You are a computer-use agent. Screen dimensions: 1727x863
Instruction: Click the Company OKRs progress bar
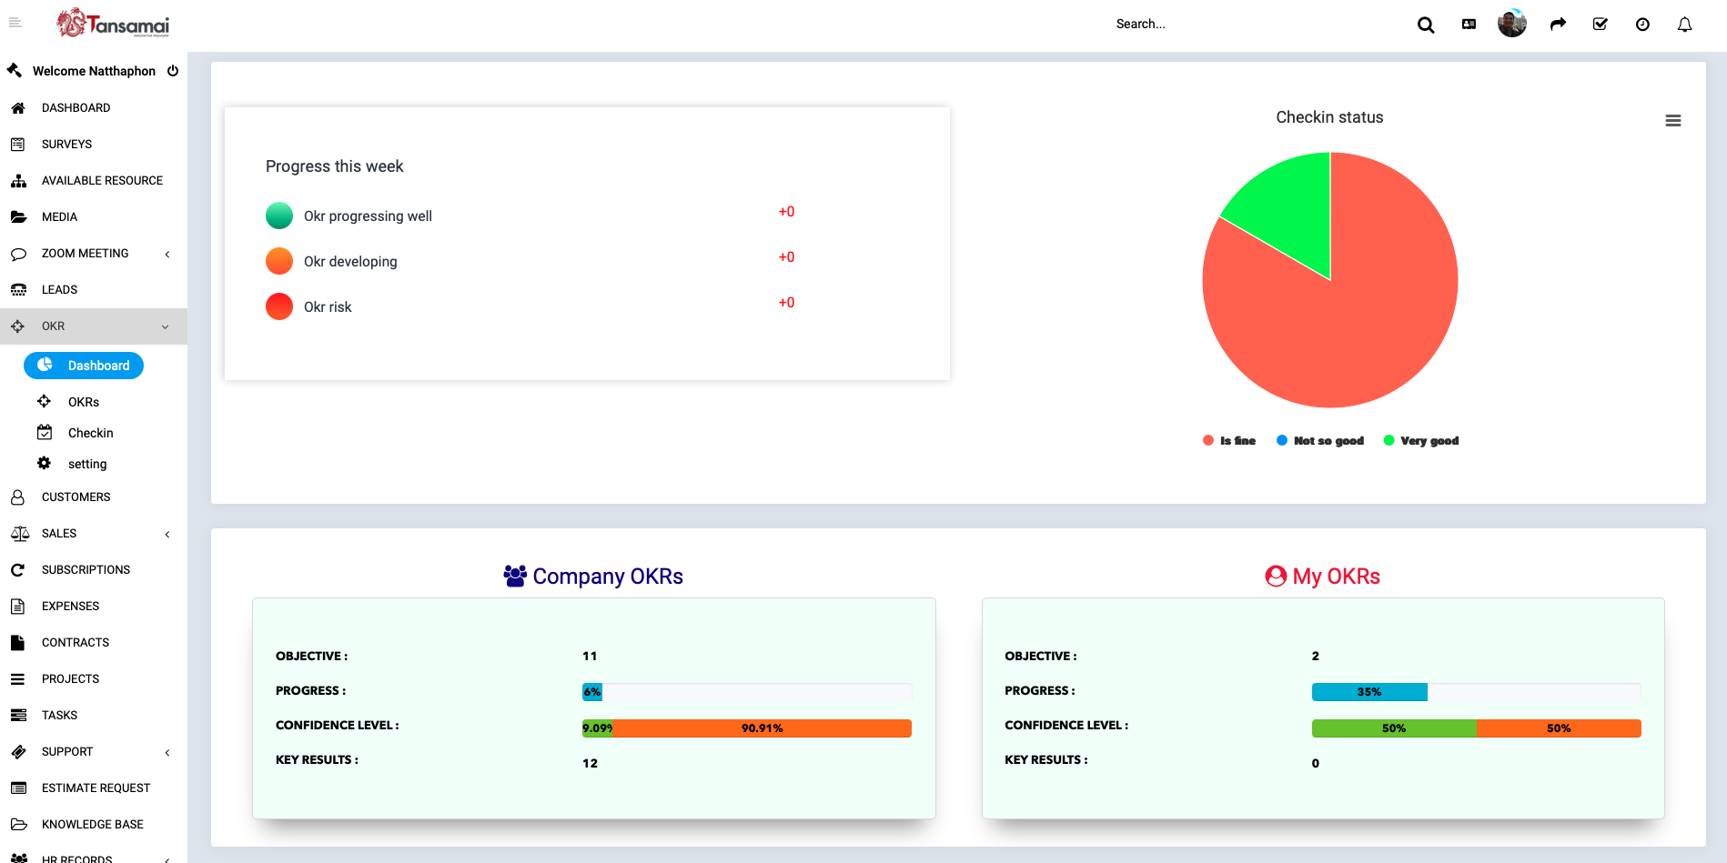[746, 692]
